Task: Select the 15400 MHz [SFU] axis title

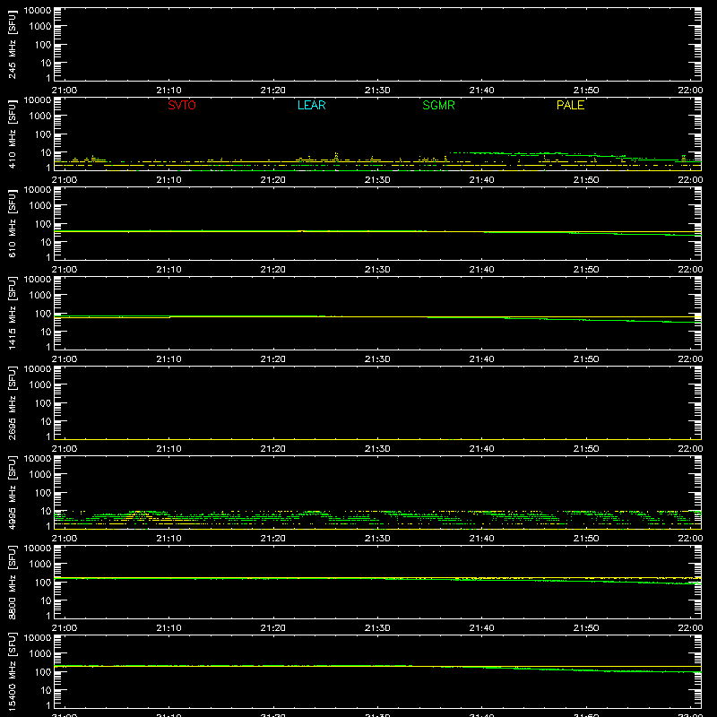Action: [12, 672]
